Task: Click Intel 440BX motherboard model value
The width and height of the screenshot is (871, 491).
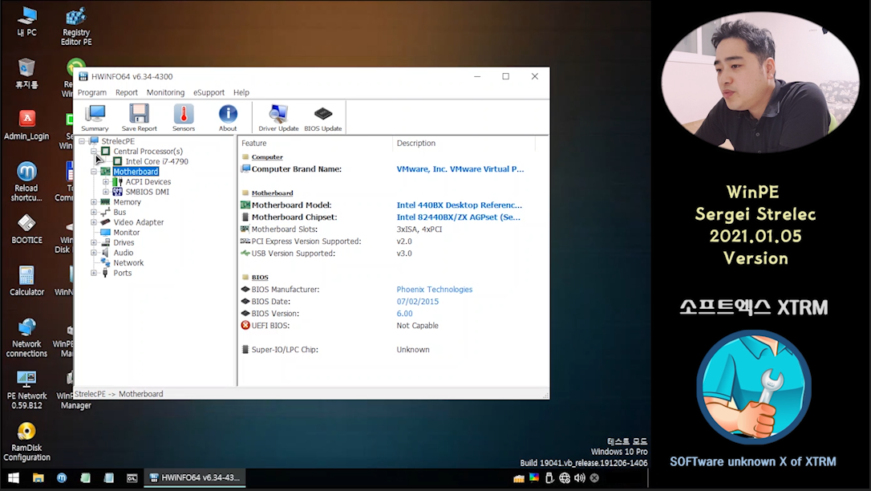Action: click(459, 205)
